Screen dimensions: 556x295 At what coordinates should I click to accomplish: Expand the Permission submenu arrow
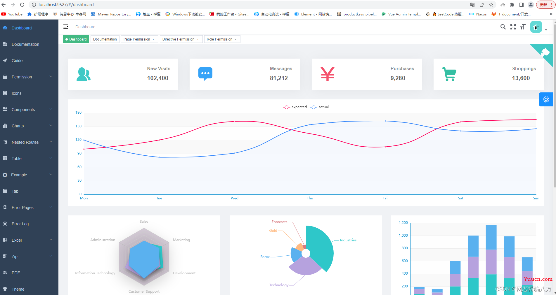point(51,76)
